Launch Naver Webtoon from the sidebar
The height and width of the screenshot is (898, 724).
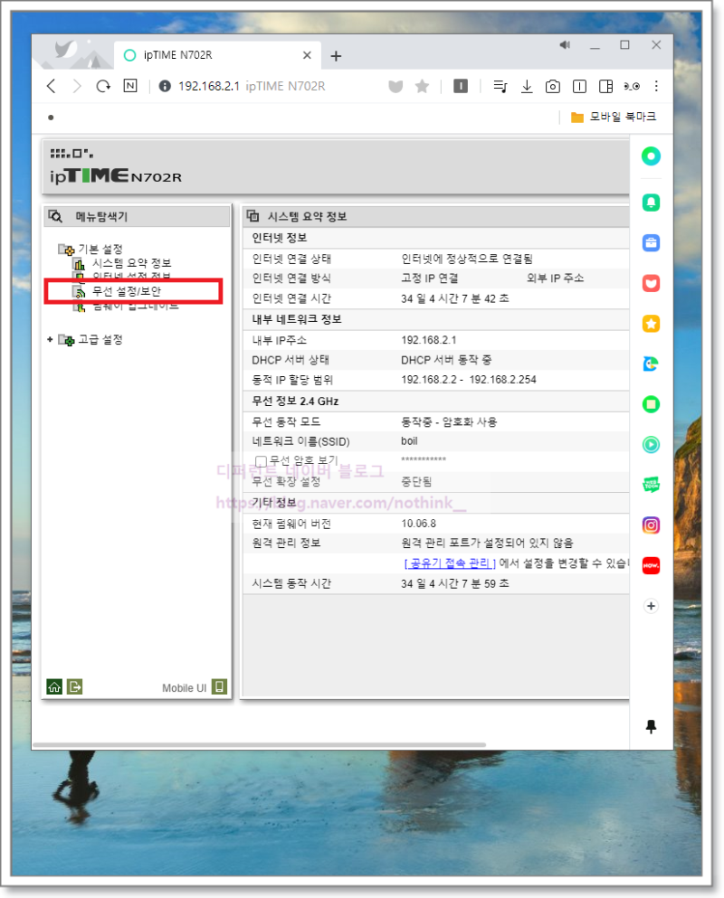click(x=650, y=485)
